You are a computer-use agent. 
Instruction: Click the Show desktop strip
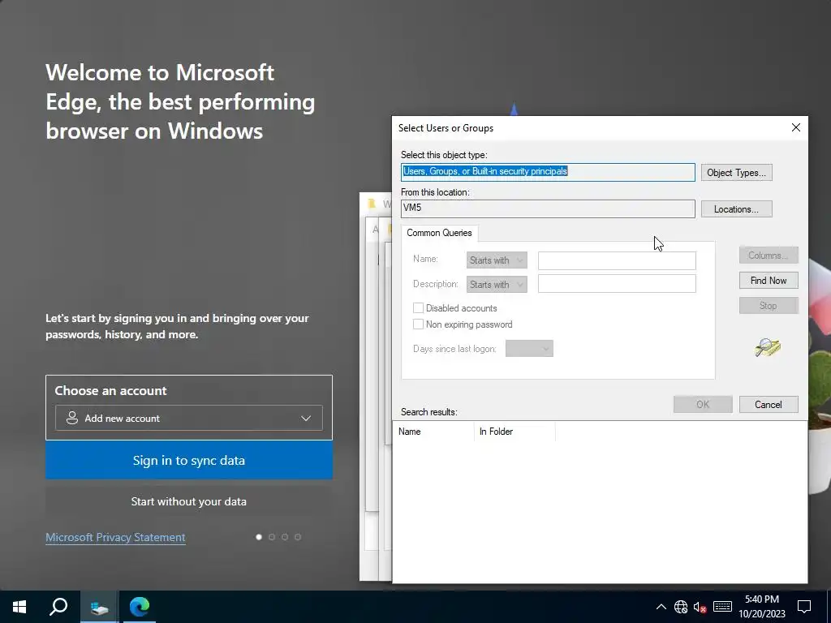point(829,607)
